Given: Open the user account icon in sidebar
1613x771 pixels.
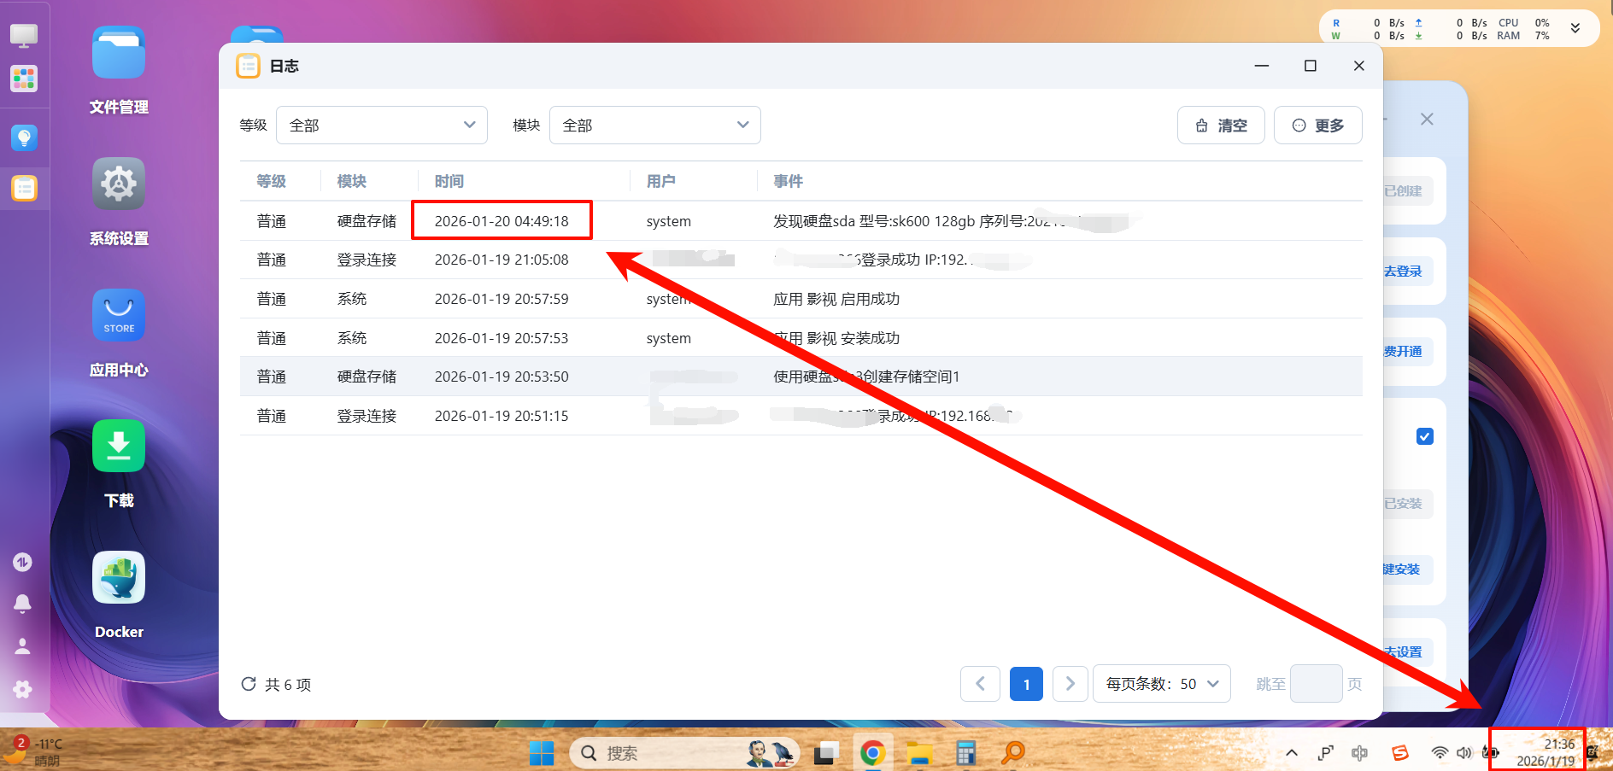Looking at the screenshot, I should pyautogui.click(x=22, y=646).
